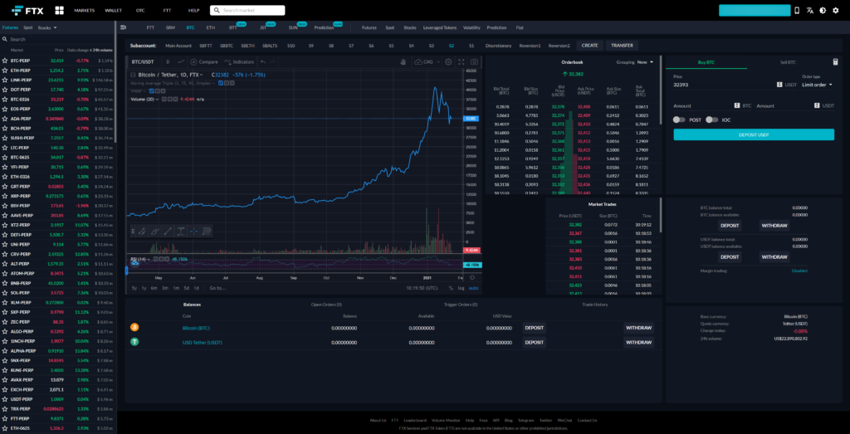
Task: Set chart range to 6m
Action: click(x=154, y=288)
